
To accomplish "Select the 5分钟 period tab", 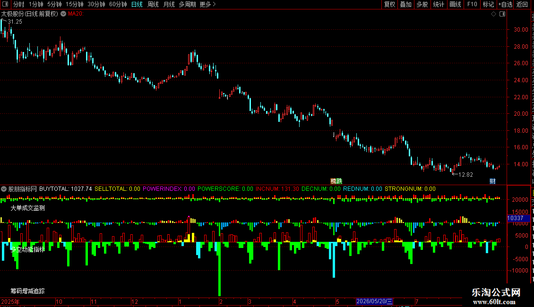I will tap(54, 4).
